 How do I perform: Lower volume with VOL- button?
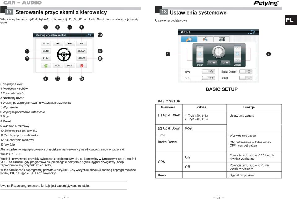point(58,66)
